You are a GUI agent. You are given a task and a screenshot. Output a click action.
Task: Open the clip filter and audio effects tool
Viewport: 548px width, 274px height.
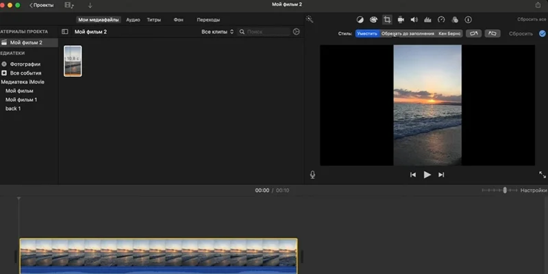pyautogui.click(x=455, y=20)
